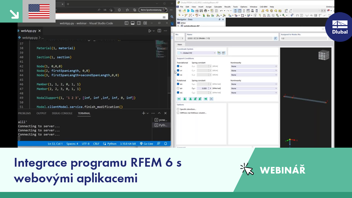Edit the support name with pencil icon
Viewport: 352px width, 198px height.
(x=275, y=38)
